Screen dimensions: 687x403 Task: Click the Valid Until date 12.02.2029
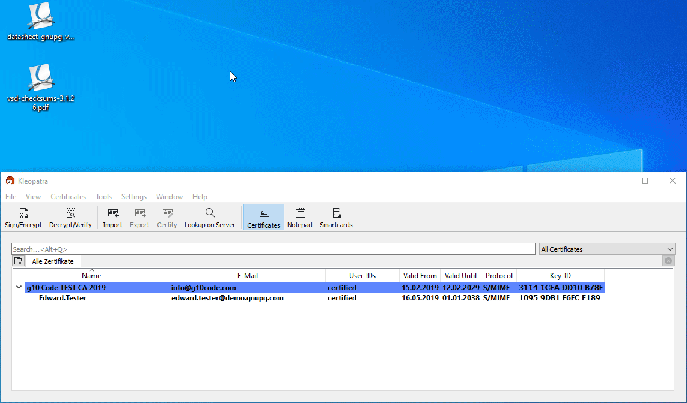[461, 288]
